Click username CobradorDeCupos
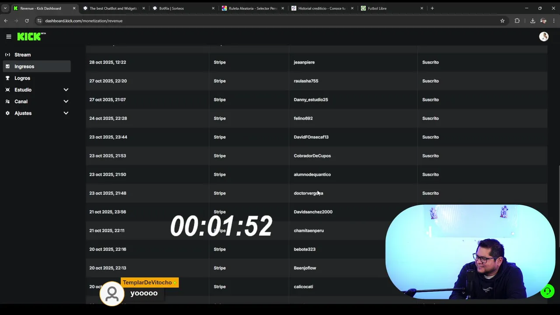Viewport: 560px width, 315px height. tap(312, 156)
